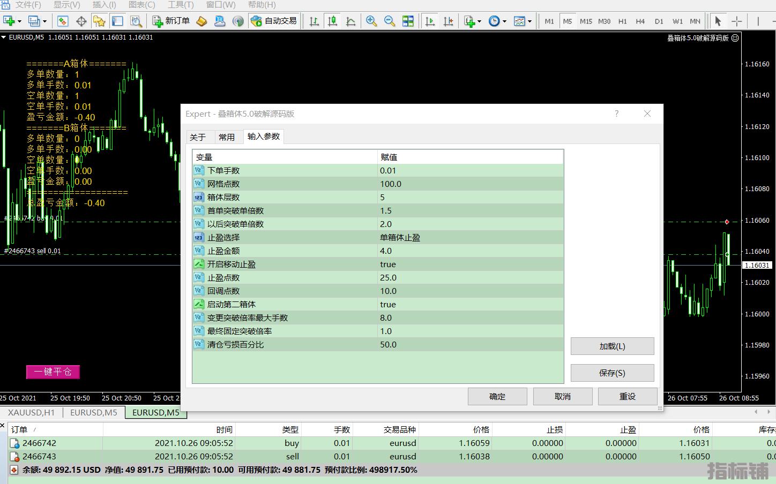Zoom in on the chart
Screen dimensions: 776x484
[x=371, y=21]
